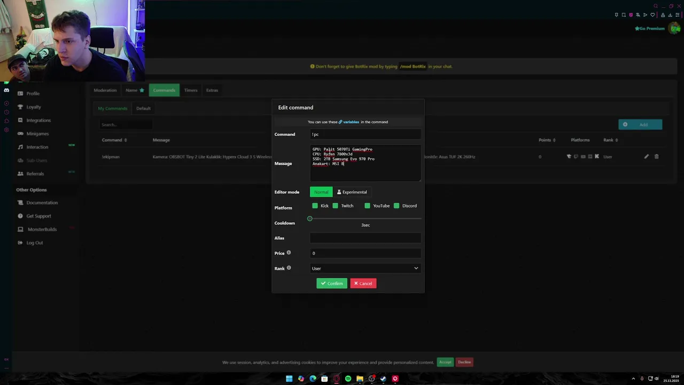
Task: Sort by the Command column header
Action: (114, 140)
